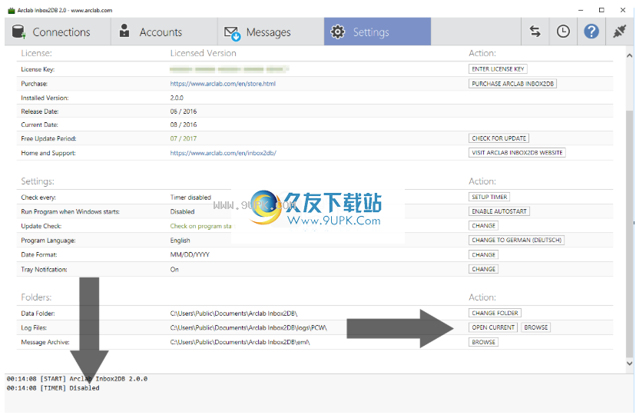Click the Log Files path text
Viewport: 636px width, 415px height.
point(248,327)
